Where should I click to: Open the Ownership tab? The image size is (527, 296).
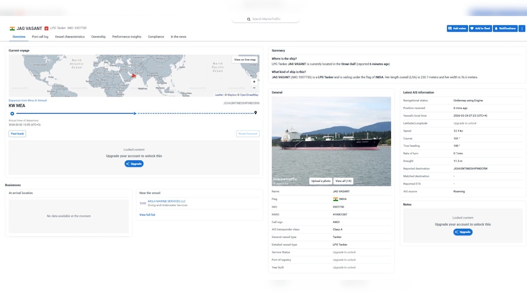click(98, 37)
